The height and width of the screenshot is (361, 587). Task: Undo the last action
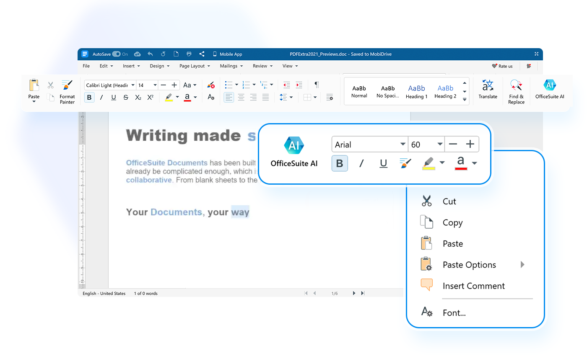point(150,54)
